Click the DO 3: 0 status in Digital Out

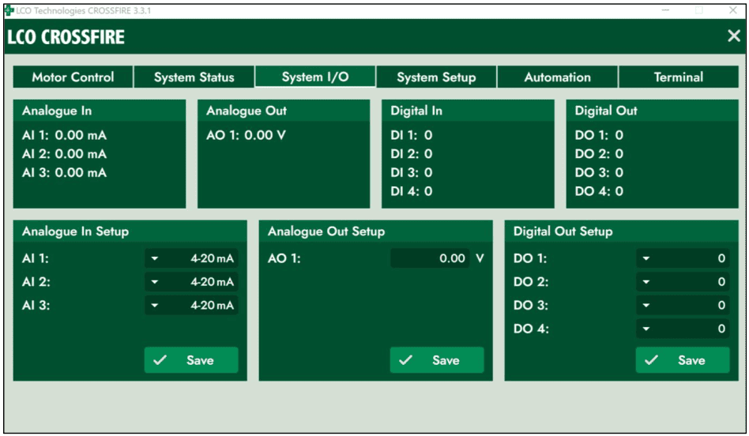[599, 172]
